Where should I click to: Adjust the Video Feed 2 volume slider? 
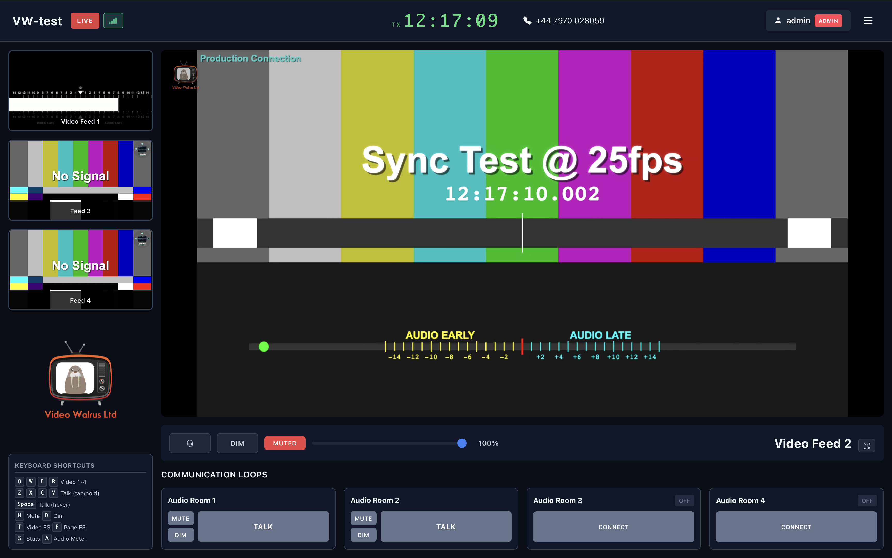(462, 443)
